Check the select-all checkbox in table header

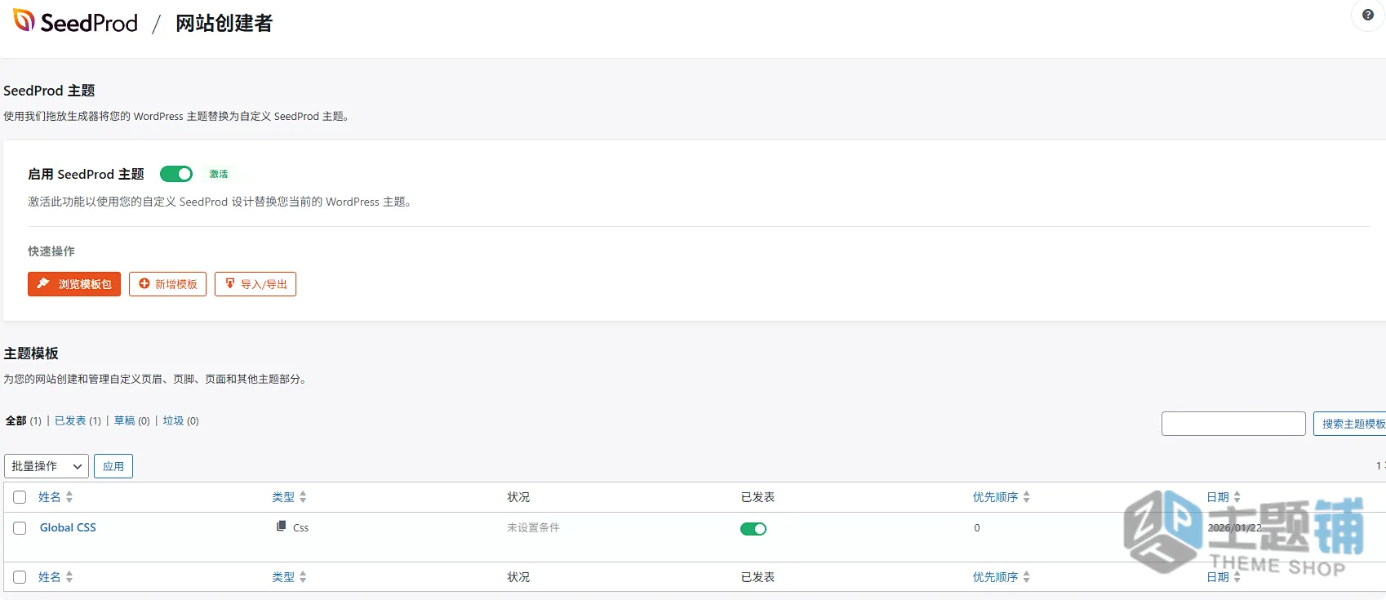tap(20, 497)
